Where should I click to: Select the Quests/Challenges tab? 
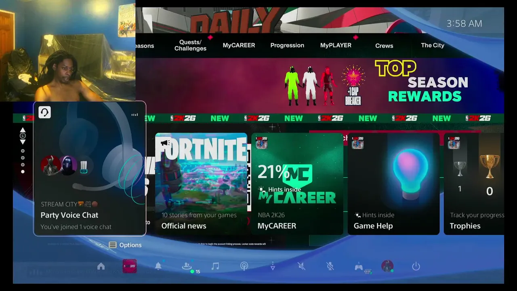(190, 45)
